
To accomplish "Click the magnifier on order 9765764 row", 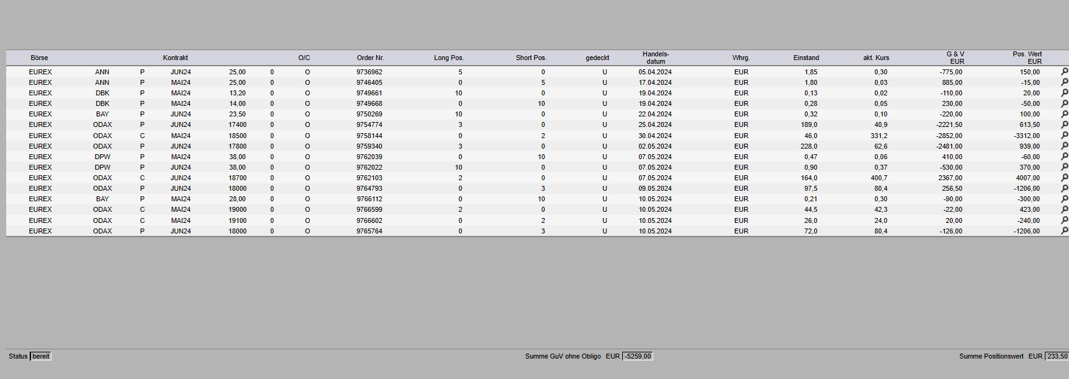I will 1064,231.
